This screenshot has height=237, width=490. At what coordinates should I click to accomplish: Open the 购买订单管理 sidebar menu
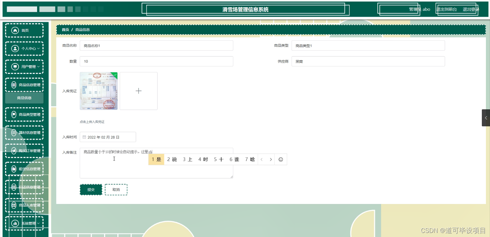point(24,151)
